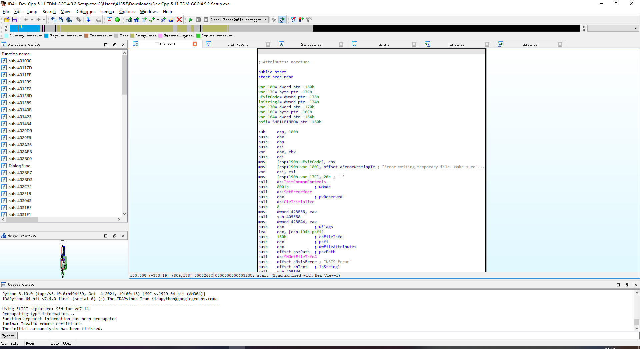The image size is (640, 349).
Task: Start the process with the green play button
Action: pyautogui.click(x=191, y=20)
